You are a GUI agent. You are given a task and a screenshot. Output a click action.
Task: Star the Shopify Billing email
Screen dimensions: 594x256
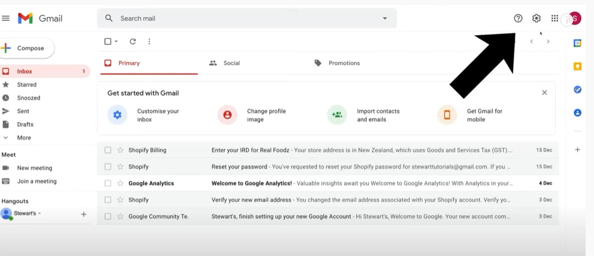(x=121, y=150)
